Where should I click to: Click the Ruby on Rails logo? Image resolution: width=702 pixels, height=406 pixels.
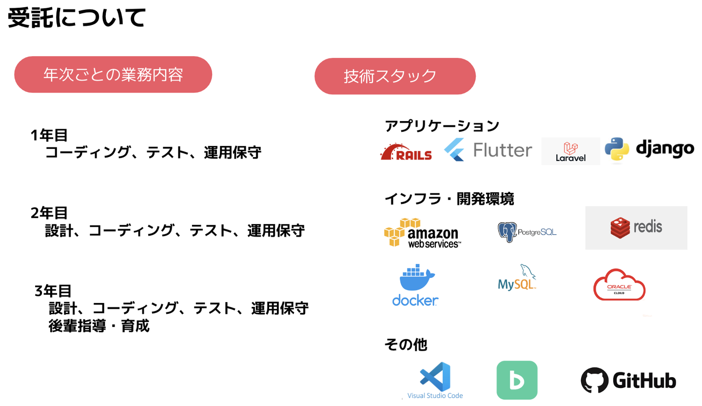[406, 152]
